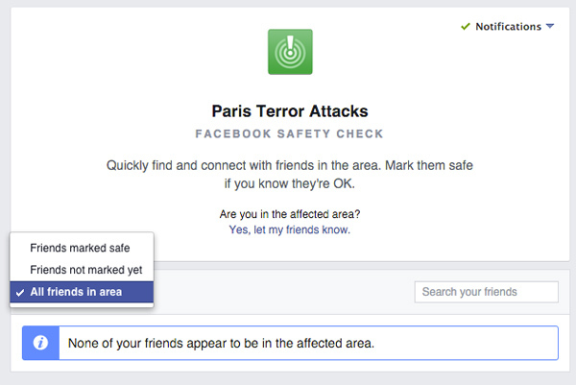The width and height of the screenshot is (576, 385).
Task: Choose the Friends not marked yet option
Action: point(86,270)
